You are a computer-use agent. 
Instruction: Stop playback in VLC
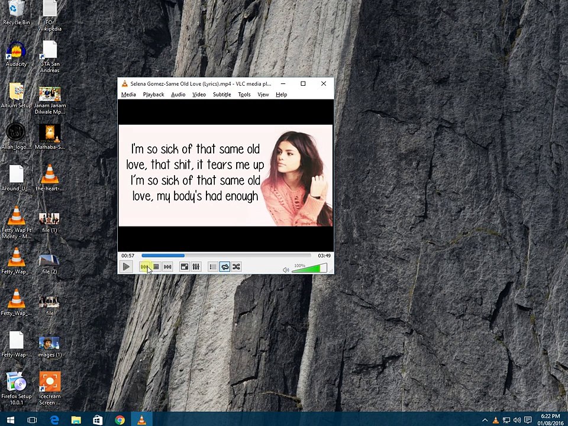(156, 267)
